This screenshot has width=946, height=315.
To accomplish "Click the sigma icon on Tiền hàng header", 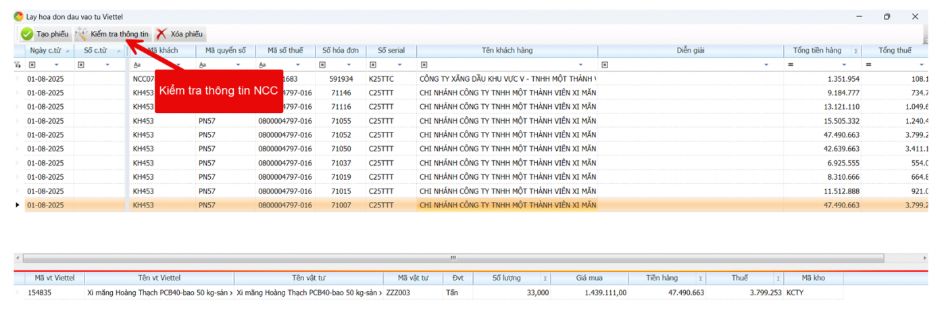I will click(x=701, y=278).
